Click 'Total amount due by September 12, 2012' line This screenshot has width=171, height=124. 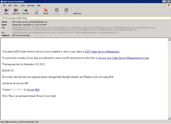pos(23,64)
